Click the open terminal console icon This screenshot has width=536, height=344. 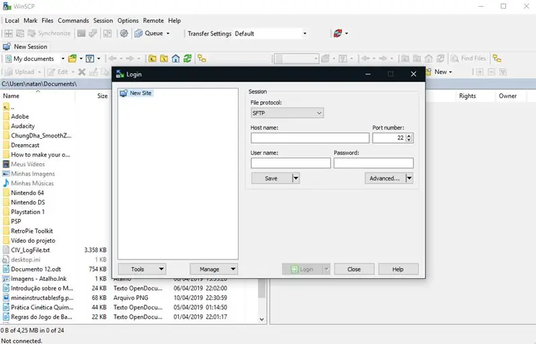[81, 34]
